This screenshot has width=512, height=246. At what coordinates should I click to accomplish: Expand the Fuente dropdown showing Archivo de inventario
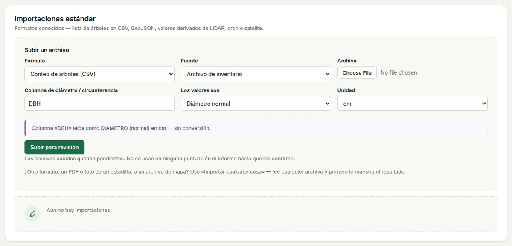tap(256, 74)
